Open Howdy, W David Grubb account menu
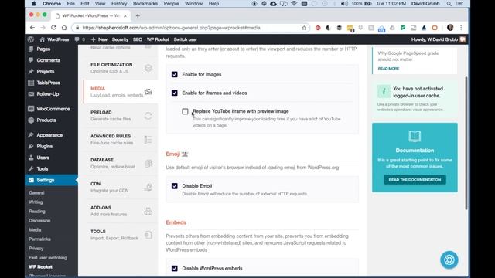 pyautogui.click(x=439, y=39)
